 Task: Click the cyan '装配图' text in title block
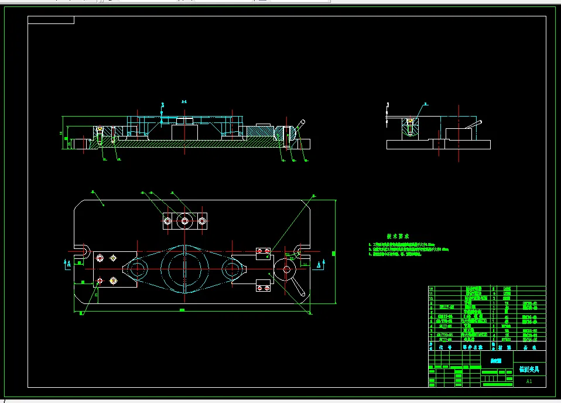(496, 361)
